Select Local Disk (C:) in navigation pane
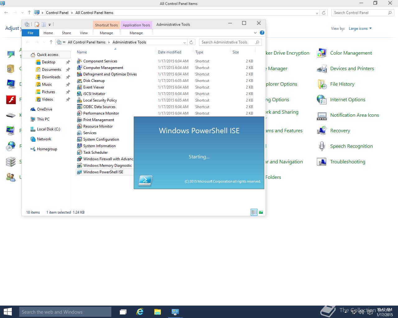This screenshot has height=318, width=398. 49,129
